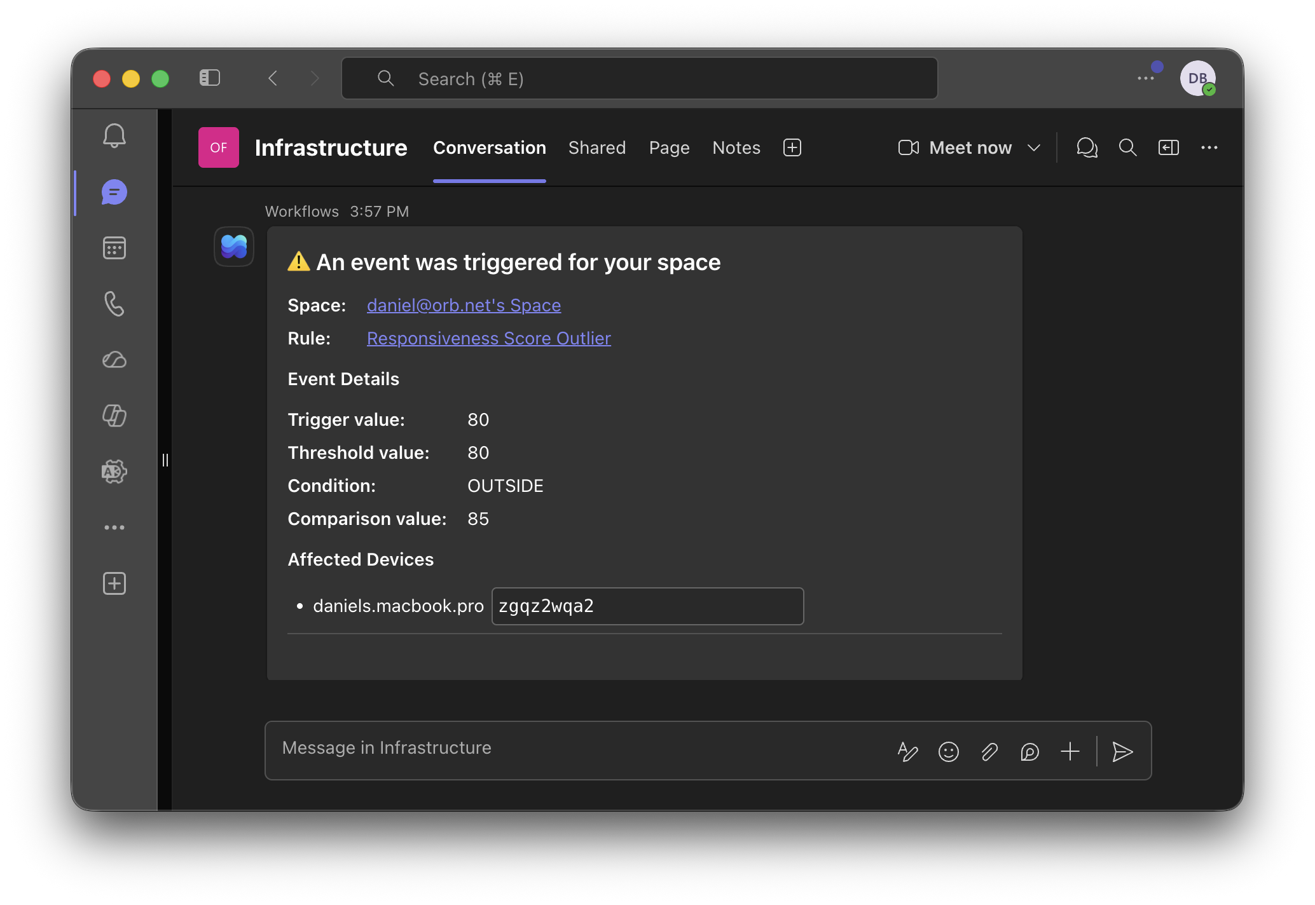The height and width of the screenshot is (905, 1315).
Task: Open actions and apps plus in compose bar
Action: coord(1070,752)
